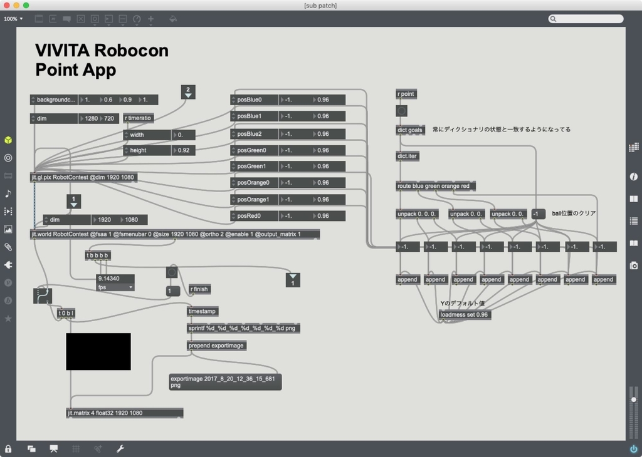The image size is (642, 457).
Task: Open a new view of the patcher
Action: [31, 449]
